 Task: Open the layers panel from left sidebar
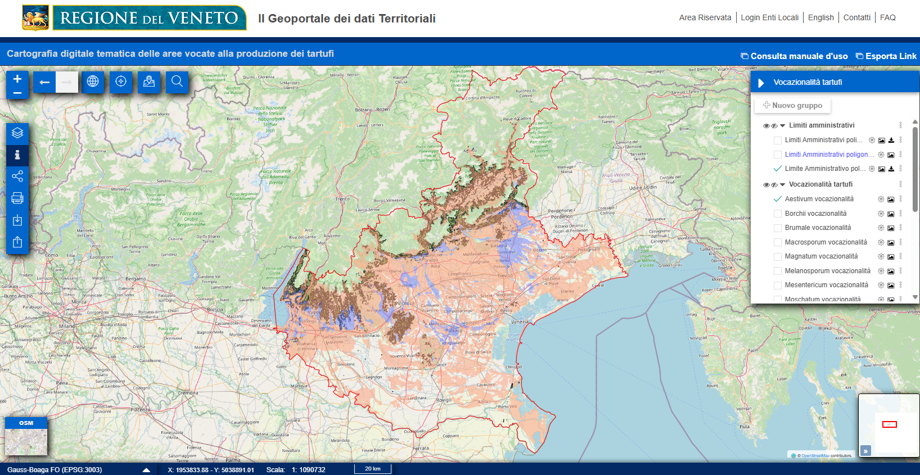(x=17, y=133)
